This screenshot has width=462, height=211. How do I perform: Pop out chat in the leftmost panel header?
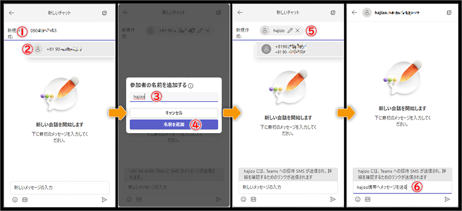104,12
